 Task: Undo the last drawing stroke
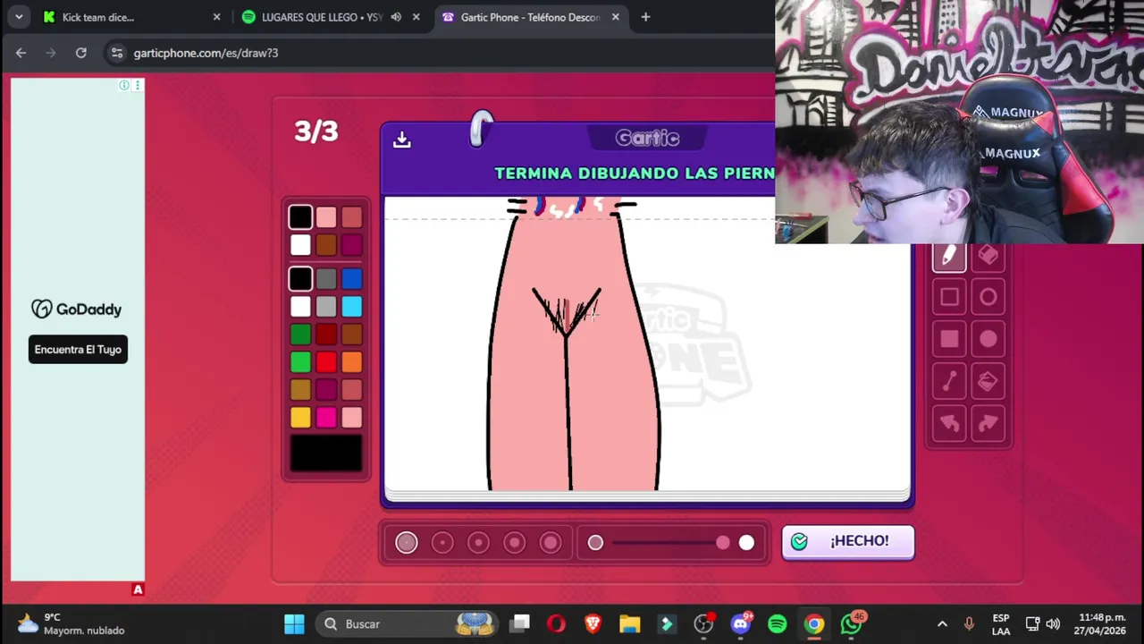pyautogui.click(x=949, y=424)
